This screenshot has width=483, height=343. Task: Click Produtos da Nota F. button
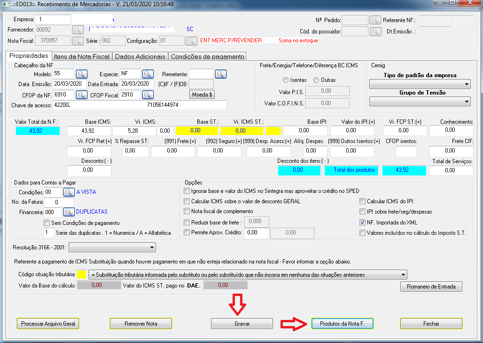click(342, 324)
